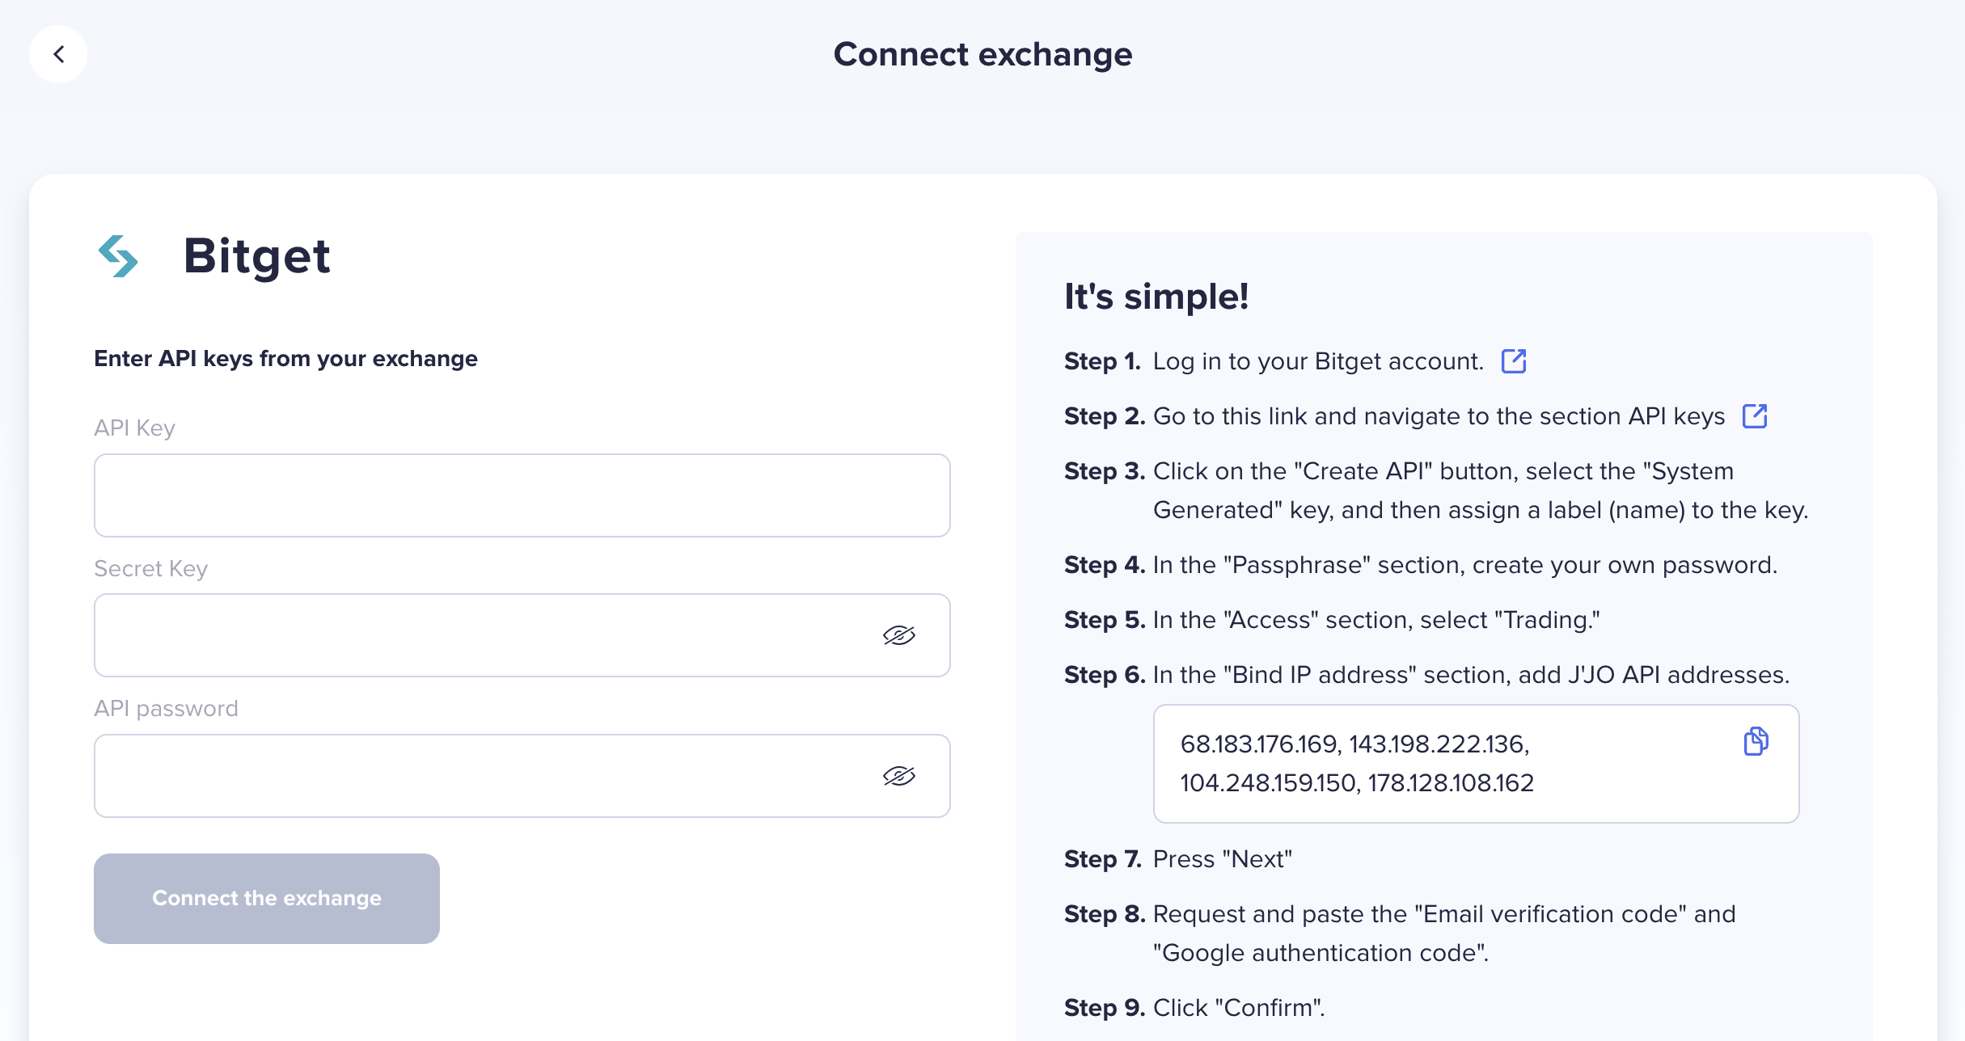Click the 'API password' field label

166,709
